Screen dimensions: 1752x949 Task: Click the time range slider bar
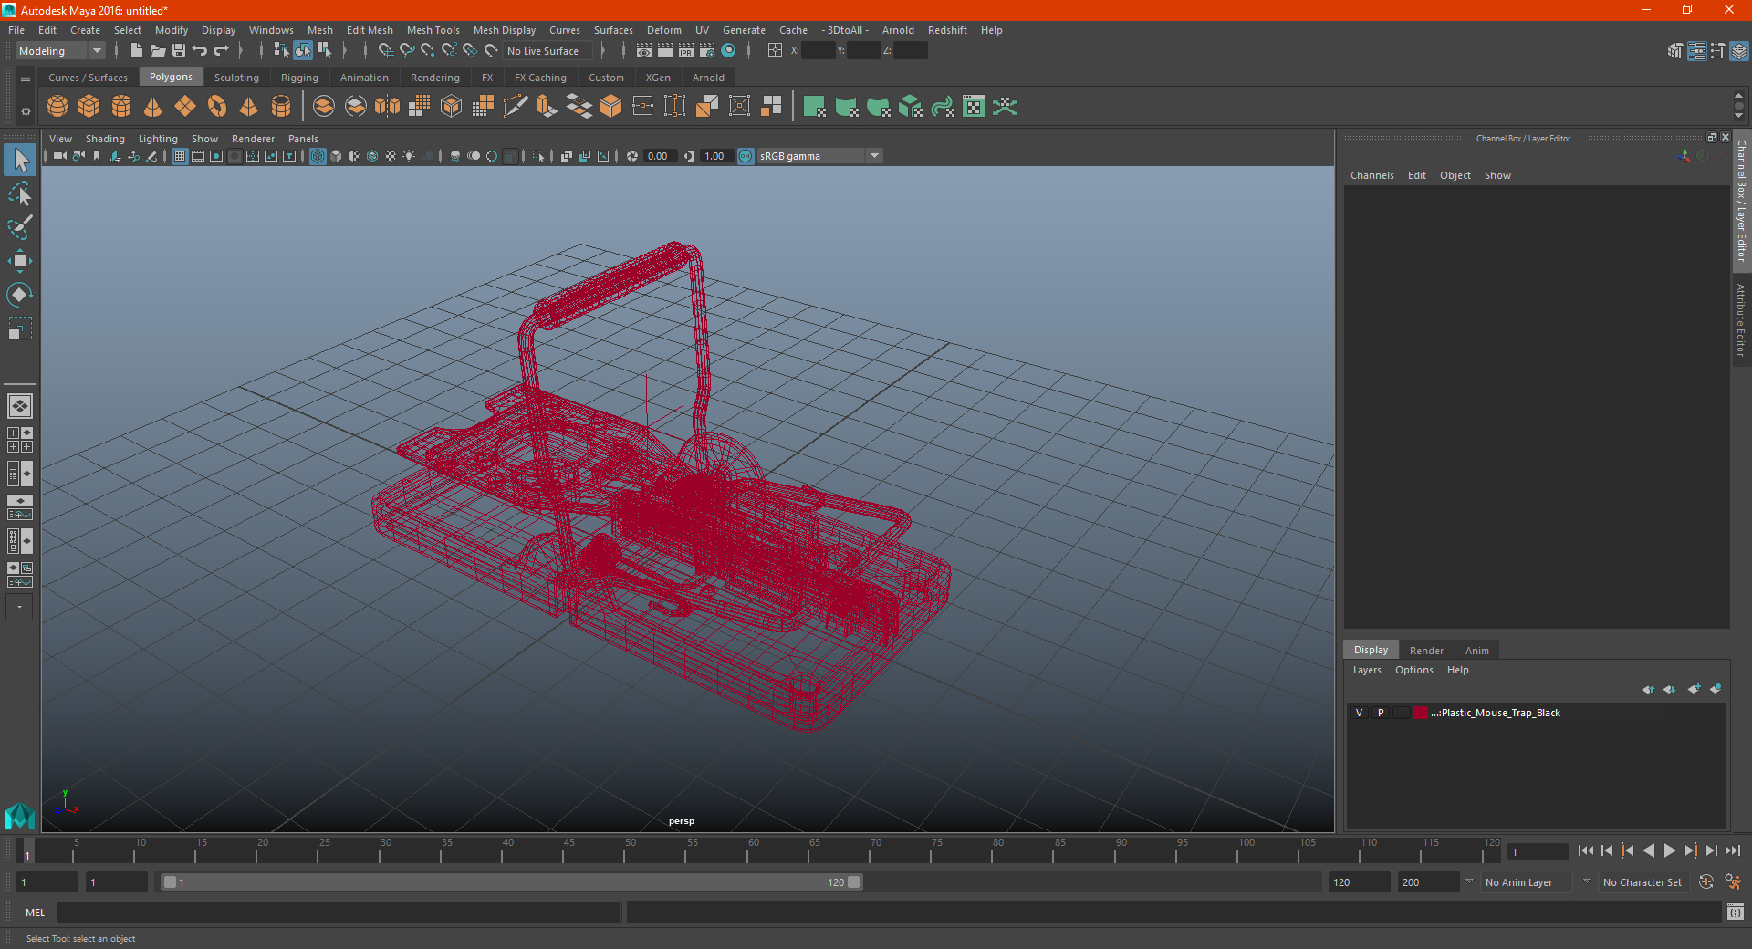click(511, 882)
